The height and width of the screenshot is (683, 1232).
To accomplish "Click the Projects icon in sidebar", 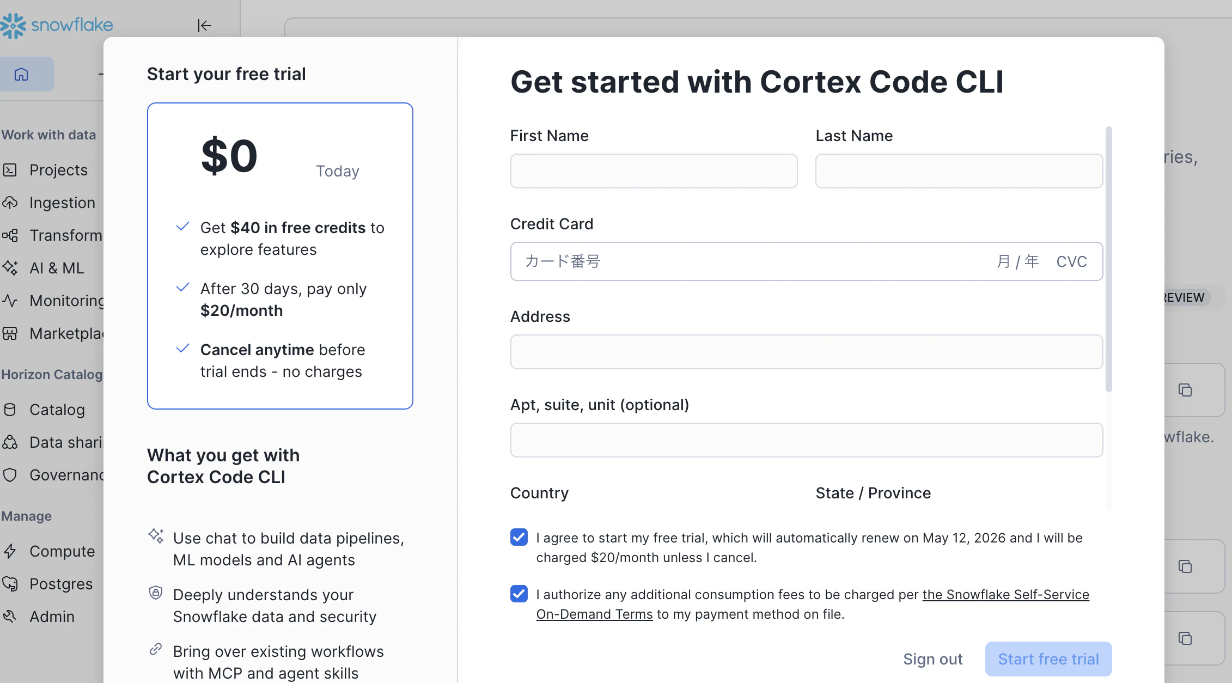I will [10, 170].
